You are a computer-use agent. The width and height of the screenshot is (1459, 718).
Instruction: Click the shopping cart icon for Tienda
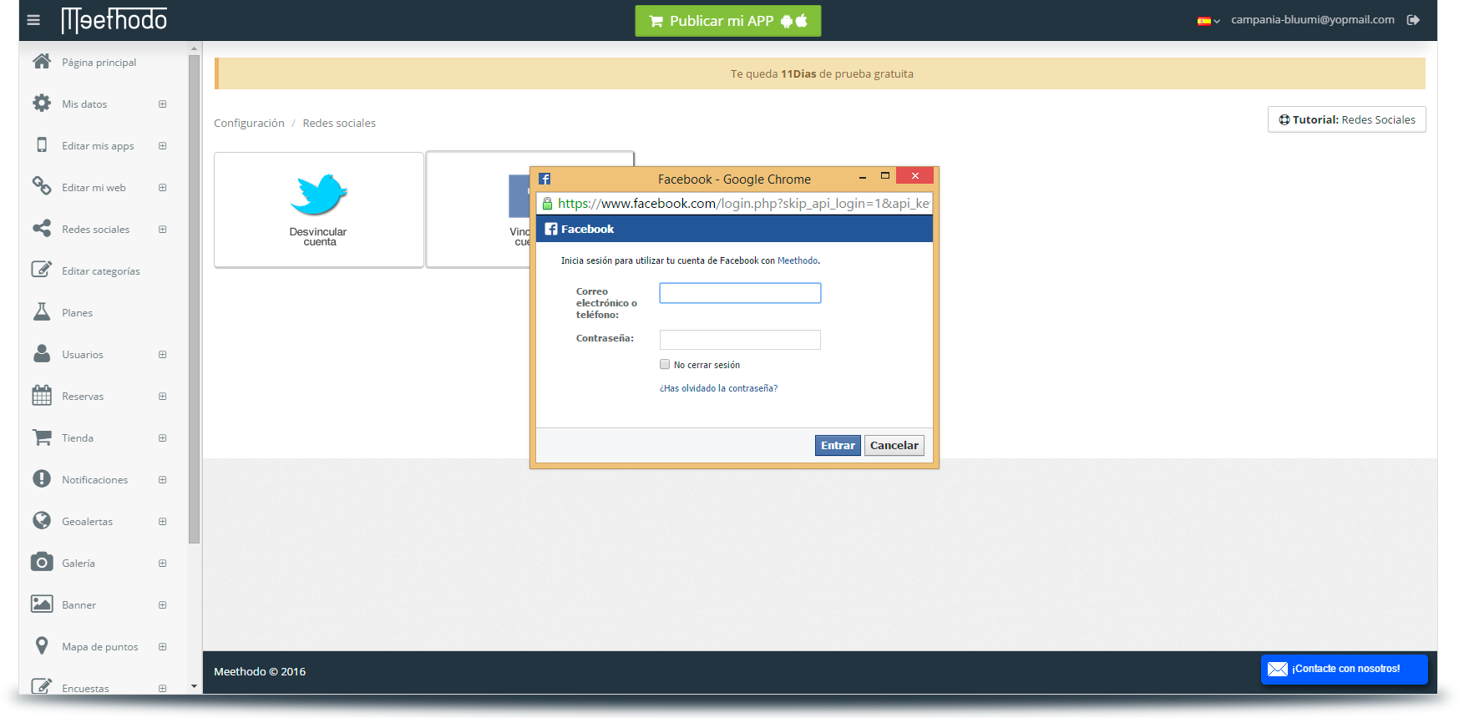[42, 437]
